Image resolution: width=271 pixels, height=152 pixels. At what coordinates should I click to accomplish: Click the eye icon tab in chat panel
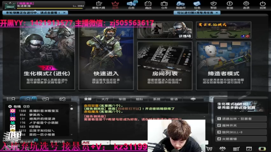coord(193,99)
